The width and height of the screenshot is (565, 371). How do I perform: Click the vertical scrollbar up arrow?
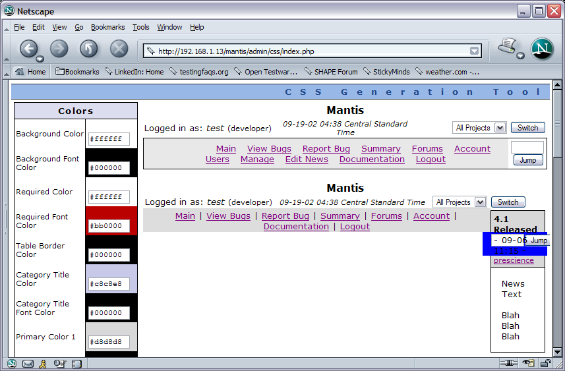coord(557,85)
